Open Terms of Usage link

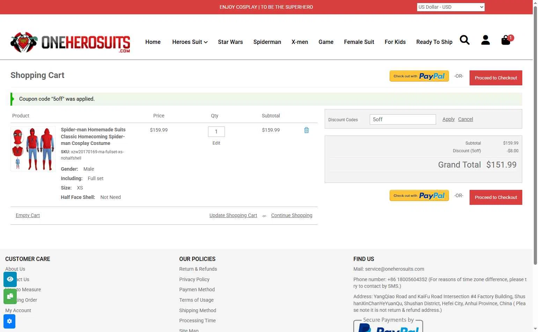point(196,300)
